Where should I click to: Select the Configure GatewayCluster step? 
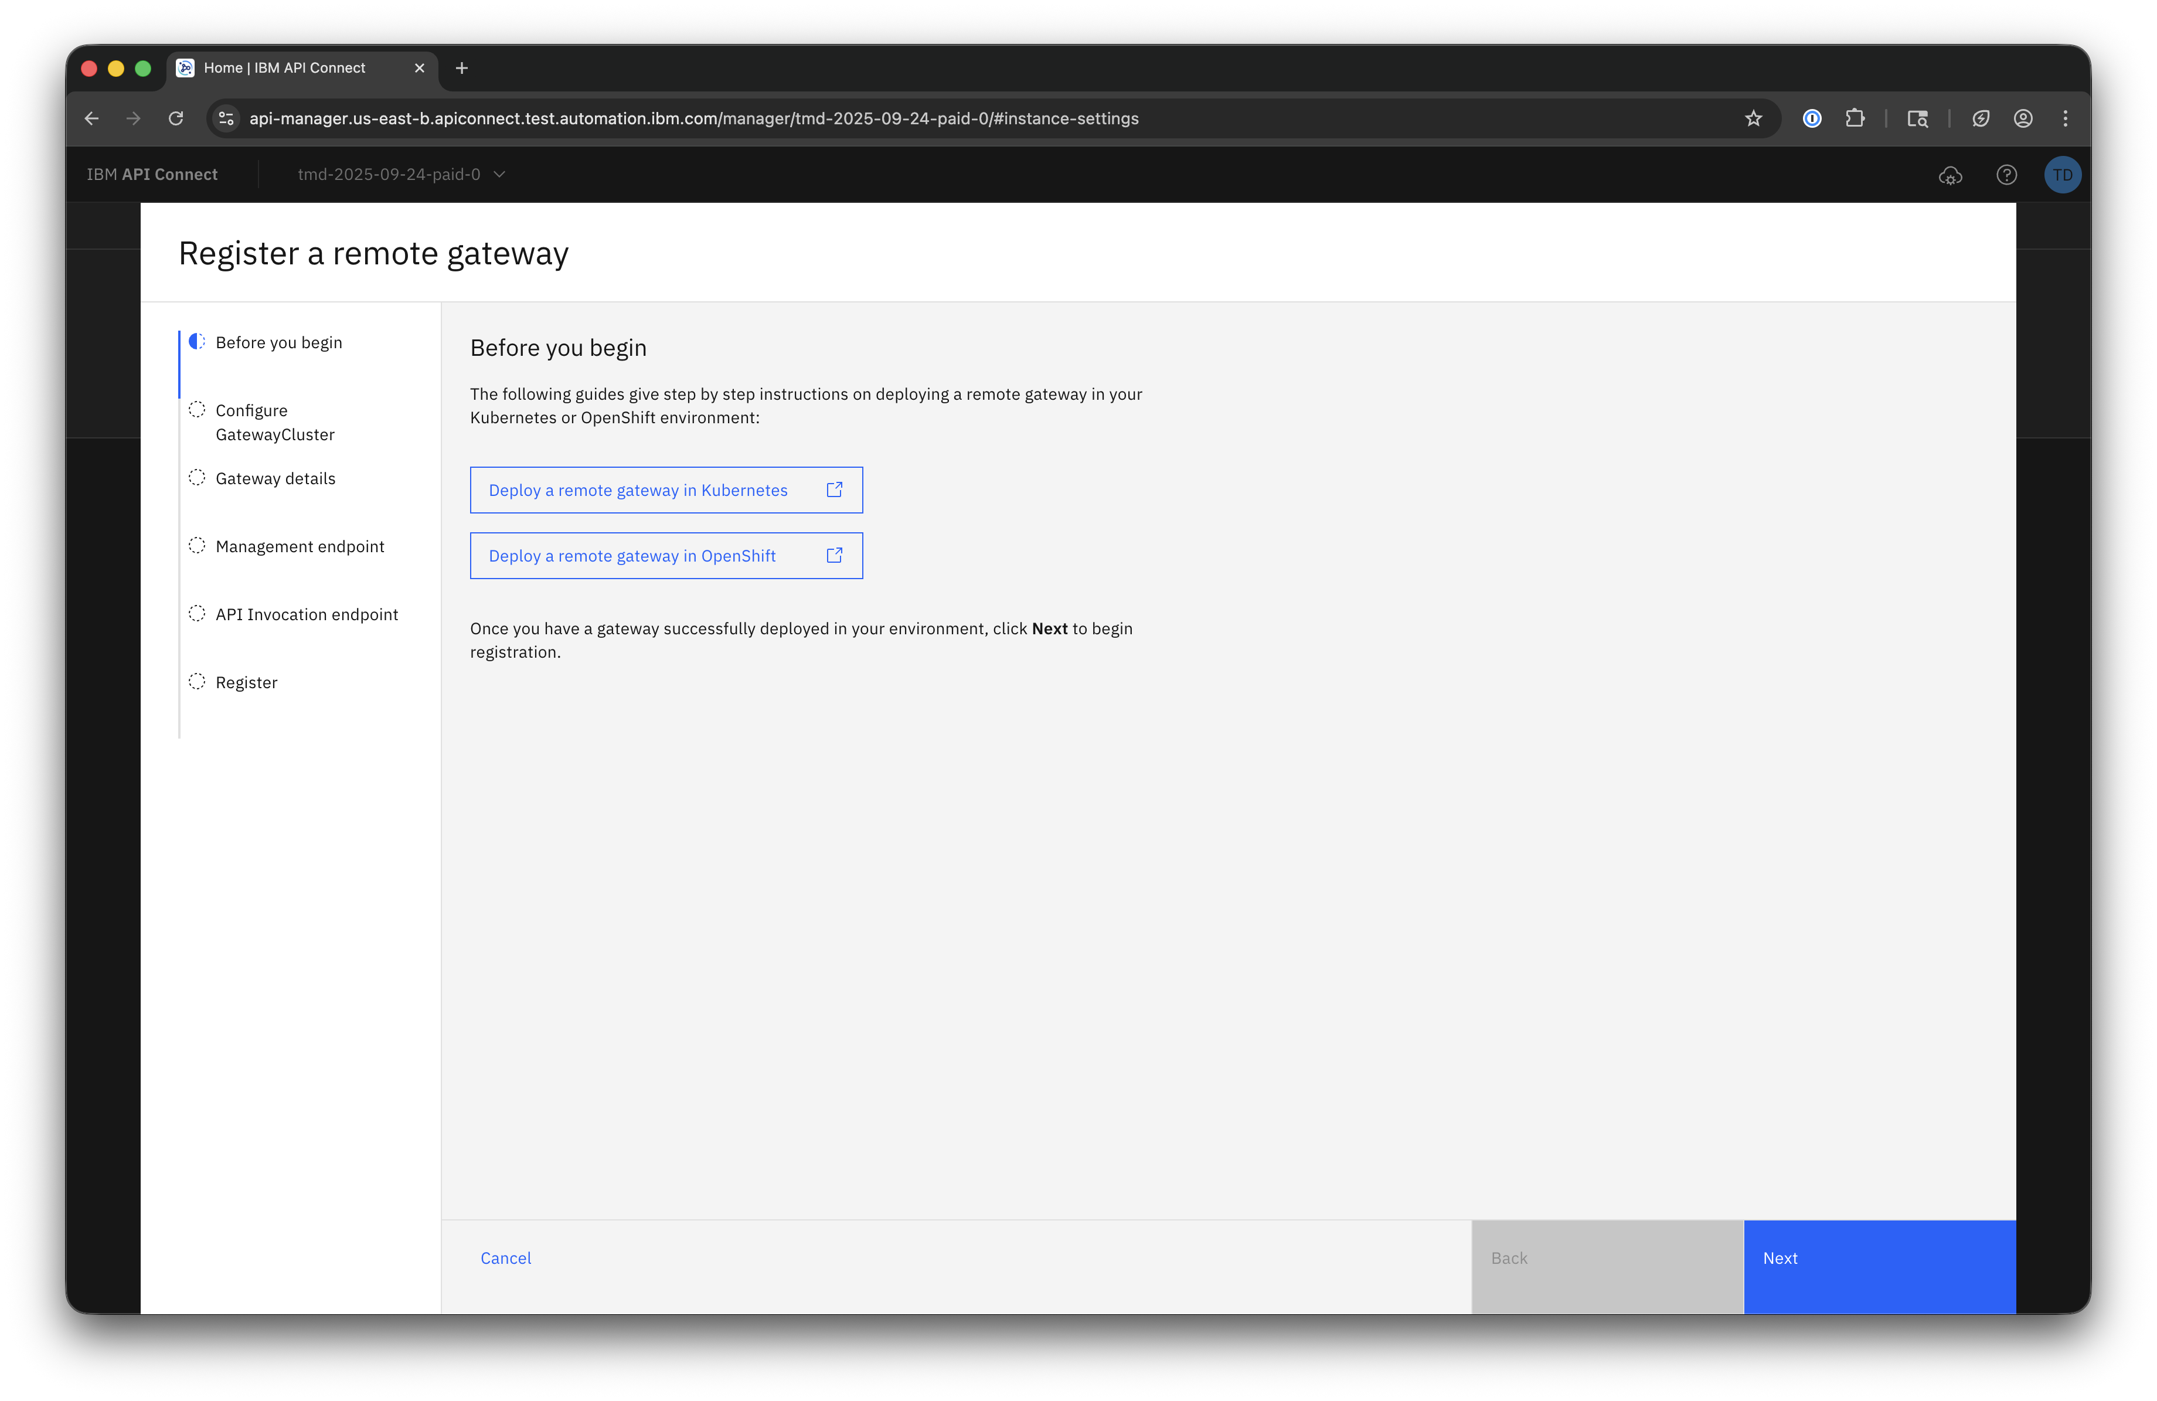(275, 422)
